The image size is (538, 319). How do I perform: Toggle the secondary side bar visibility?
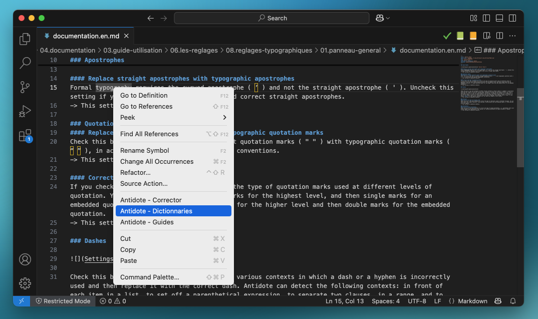(x=512, y=18)
